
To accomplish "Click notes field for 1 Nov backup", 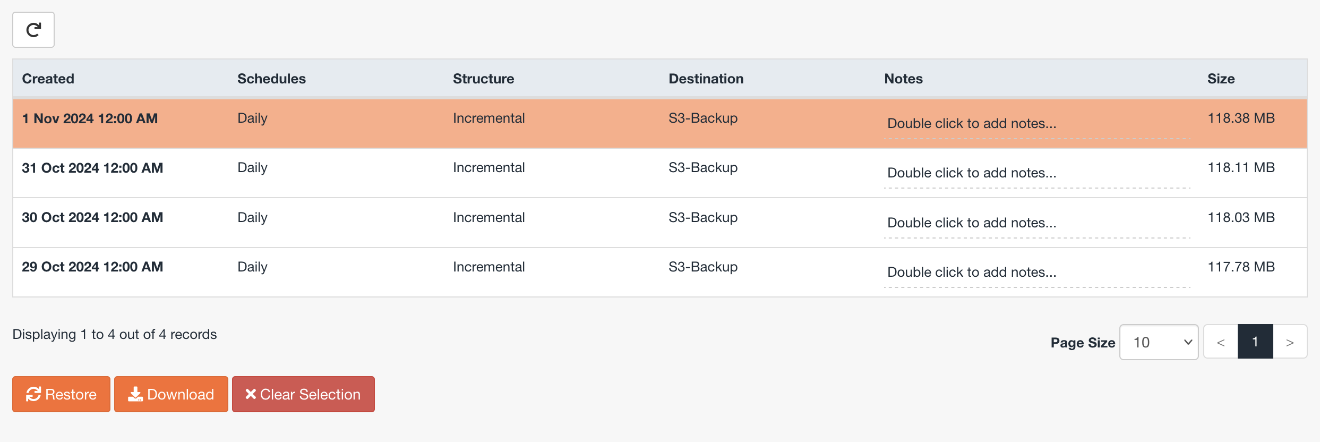I will coord(1037,124).
